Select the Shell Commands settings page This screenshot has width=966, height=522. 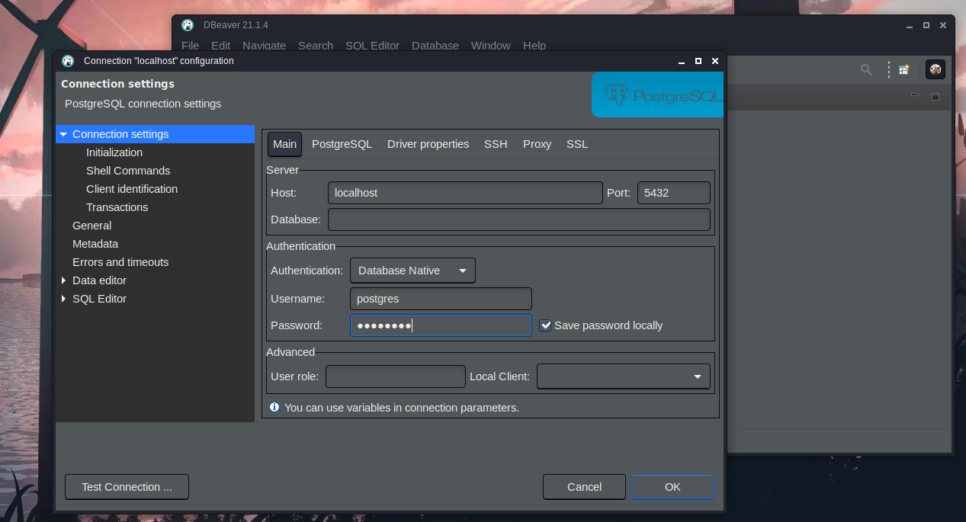click(x=127, y=170)
